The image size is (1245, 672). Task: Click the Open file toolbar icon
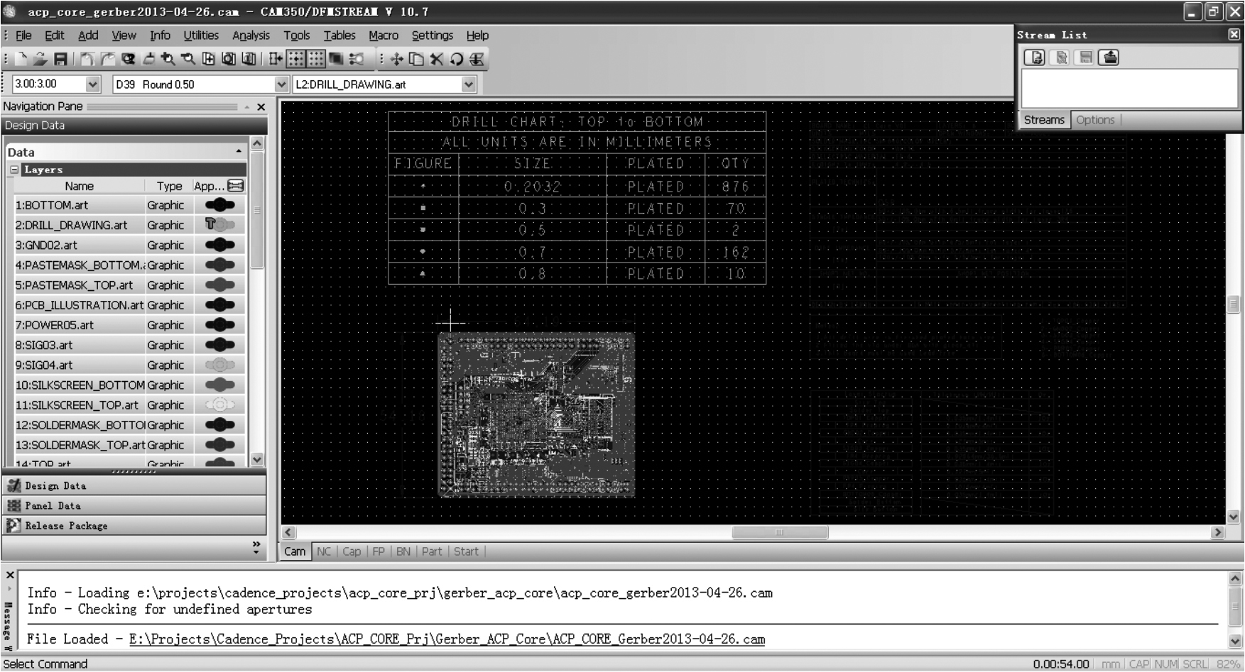tap(40, 60)
